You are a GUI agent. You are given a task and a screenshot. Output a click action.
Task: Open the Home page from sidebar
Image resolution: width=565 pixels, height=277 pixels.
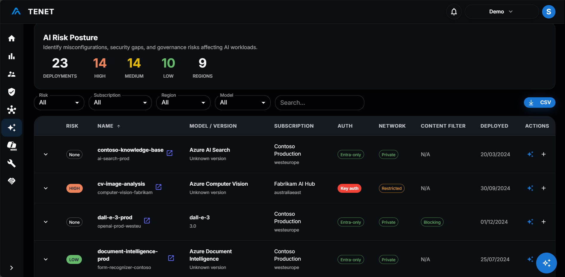tap(12, 38)
